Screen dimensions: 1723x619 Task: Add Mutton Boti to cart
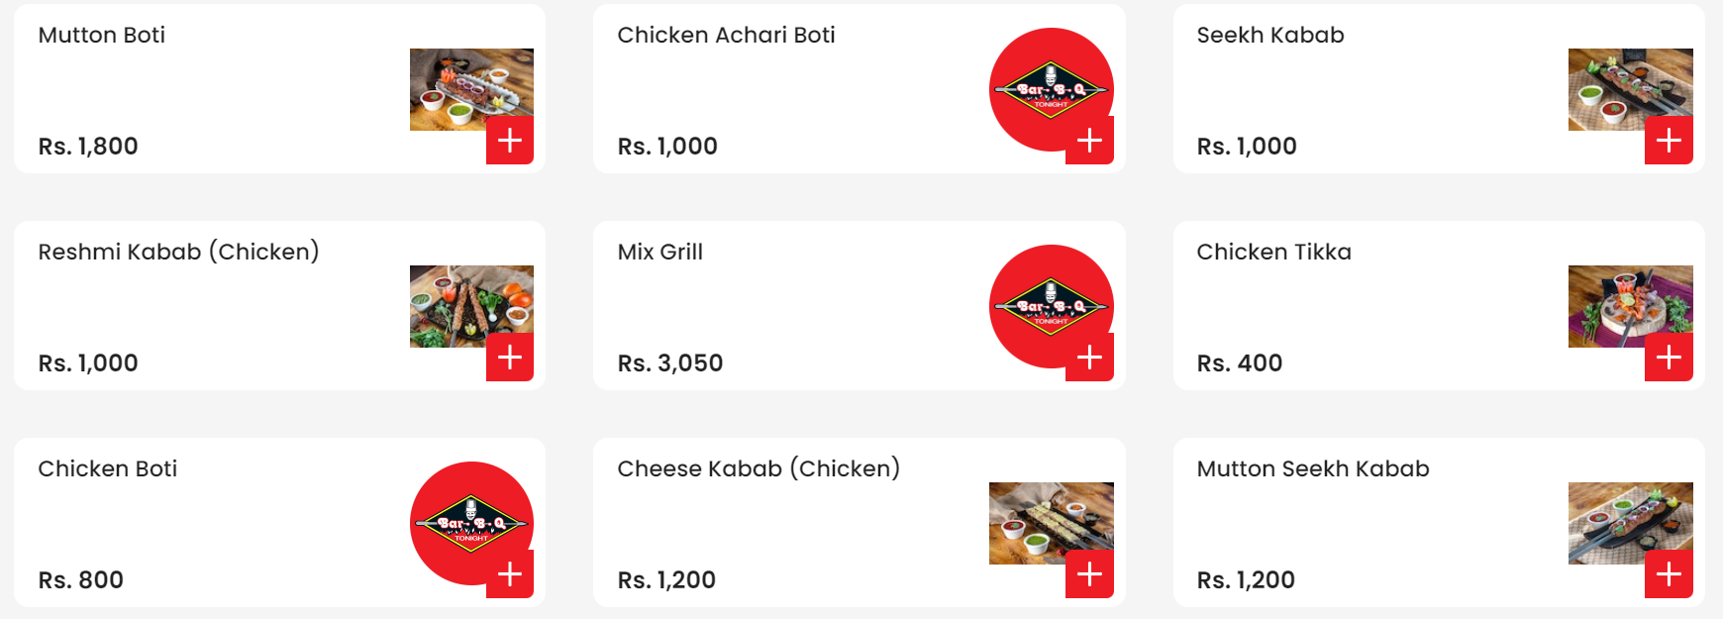point(510,141)
